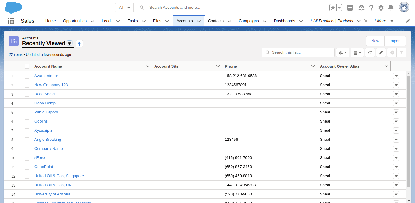This screenshot has width=415, height=203.
Task: Expand the Opportunities tab chevron menu
Action: (92, 21)
